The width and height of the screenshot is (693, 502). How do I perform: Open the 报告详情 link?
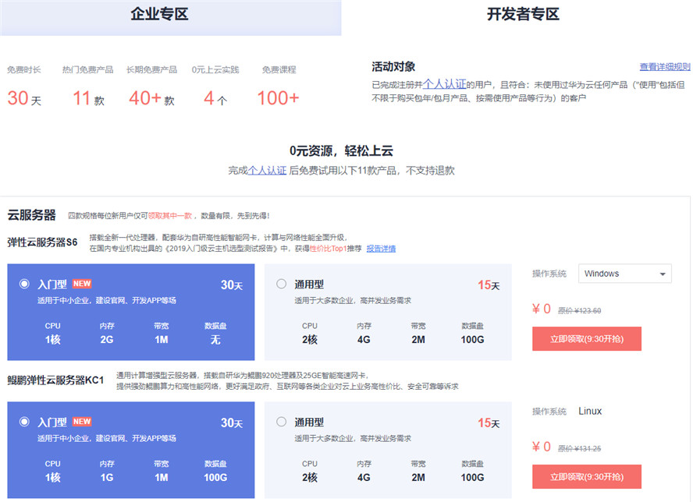point(381,249)
